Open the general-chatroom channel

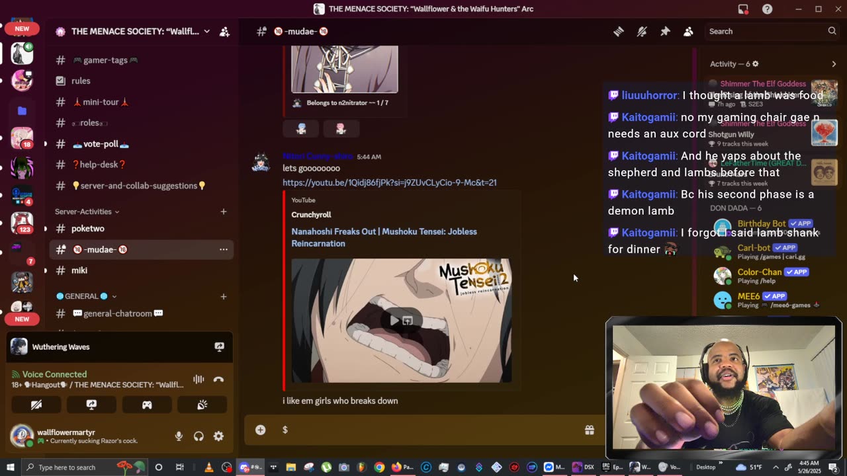coord(141,313)
